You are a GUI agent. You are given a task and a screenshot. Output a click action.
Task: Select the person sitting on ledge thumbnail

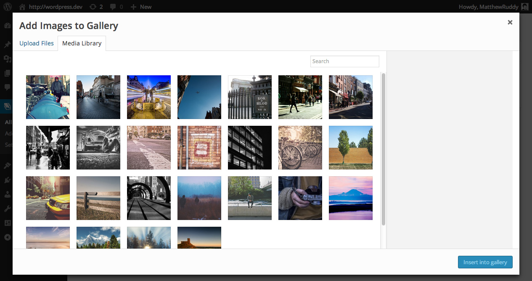[x=250, y=198]
